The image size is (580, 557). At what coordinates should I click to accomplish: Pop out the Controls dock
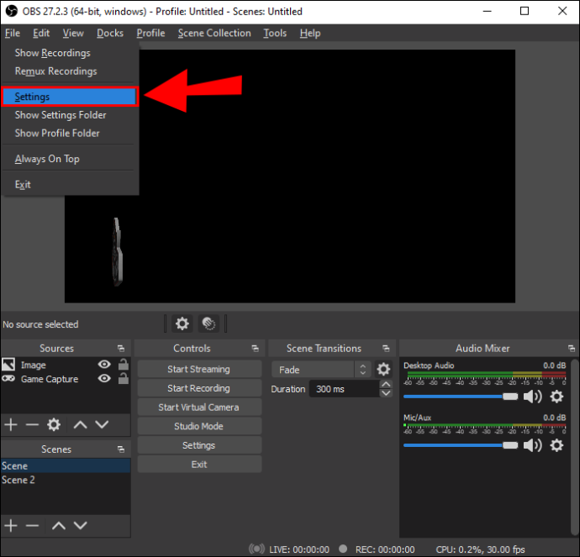(x=255, y=349)
